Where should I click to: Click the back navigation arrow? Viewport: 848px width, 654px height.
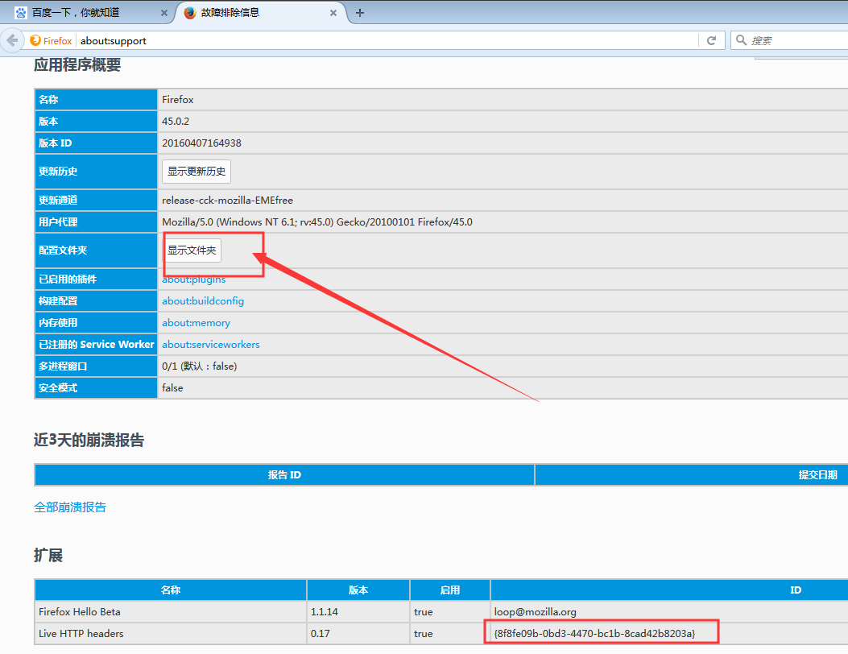(12, 39)
